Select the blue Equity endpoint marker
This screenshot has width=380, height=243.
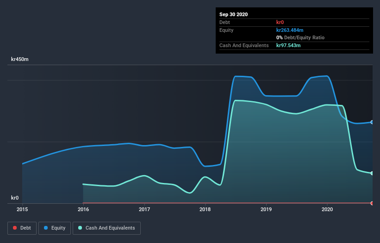coord(372,122)
